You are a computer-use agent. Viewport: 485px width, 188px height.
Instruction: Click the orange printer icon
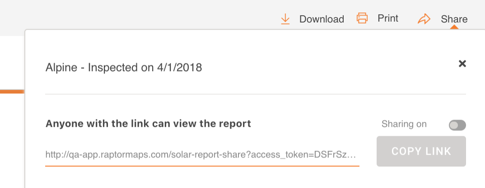click(x=362, y=18)
